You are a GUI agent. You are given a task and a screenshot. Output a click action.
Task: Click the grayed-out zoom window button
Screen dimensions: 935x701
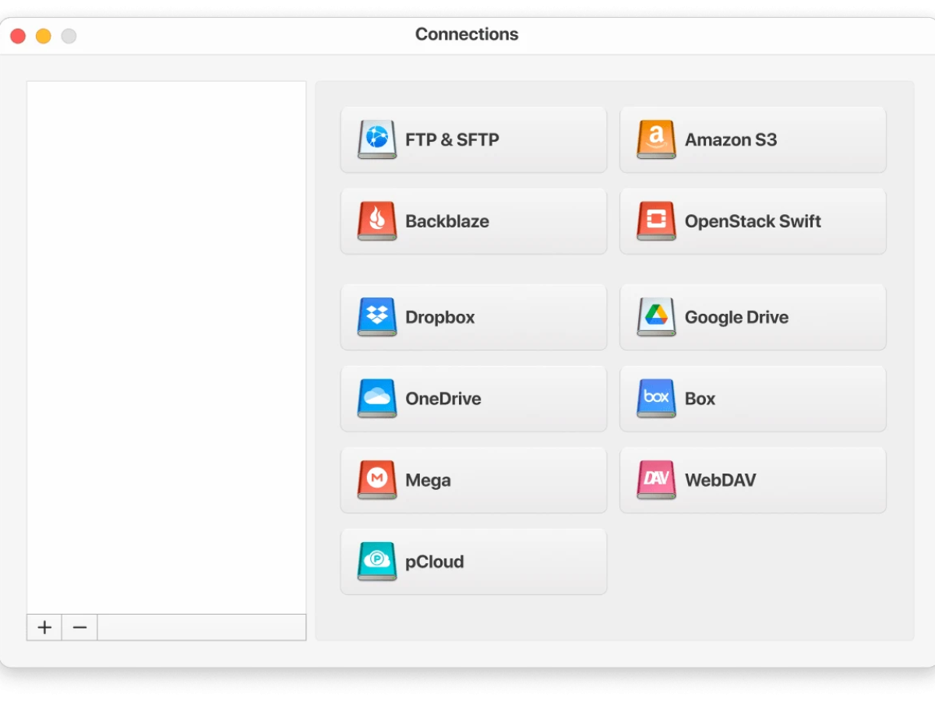(69, 36)
